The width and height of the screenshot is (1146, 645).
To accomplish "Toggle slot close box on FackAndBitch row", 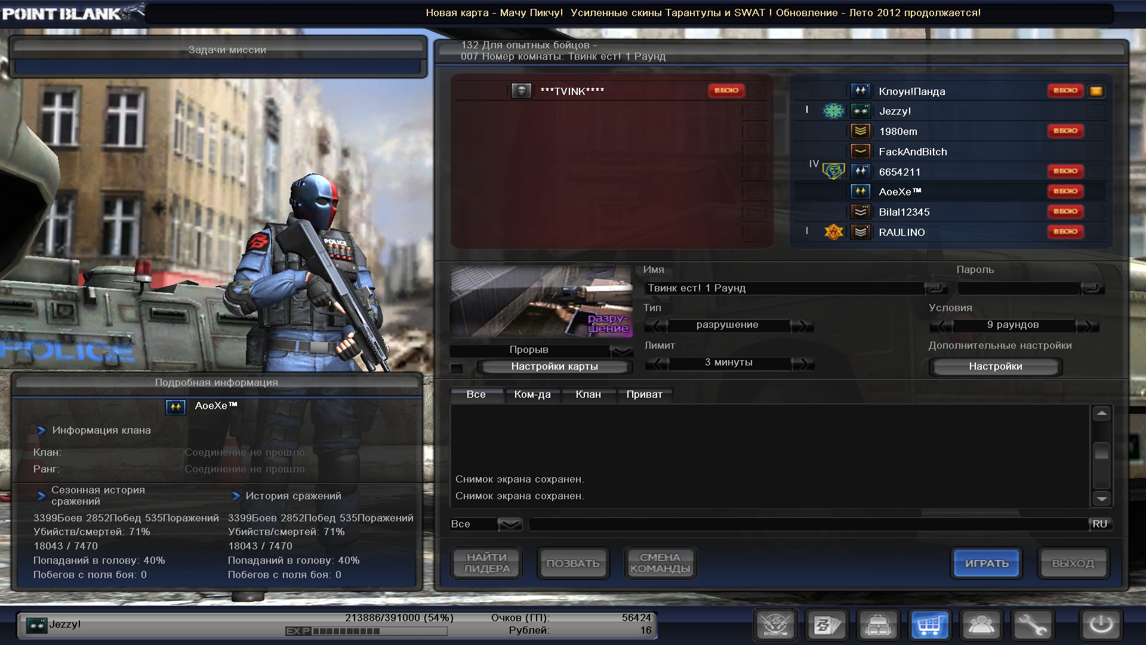I will [x=1096, y=151].
